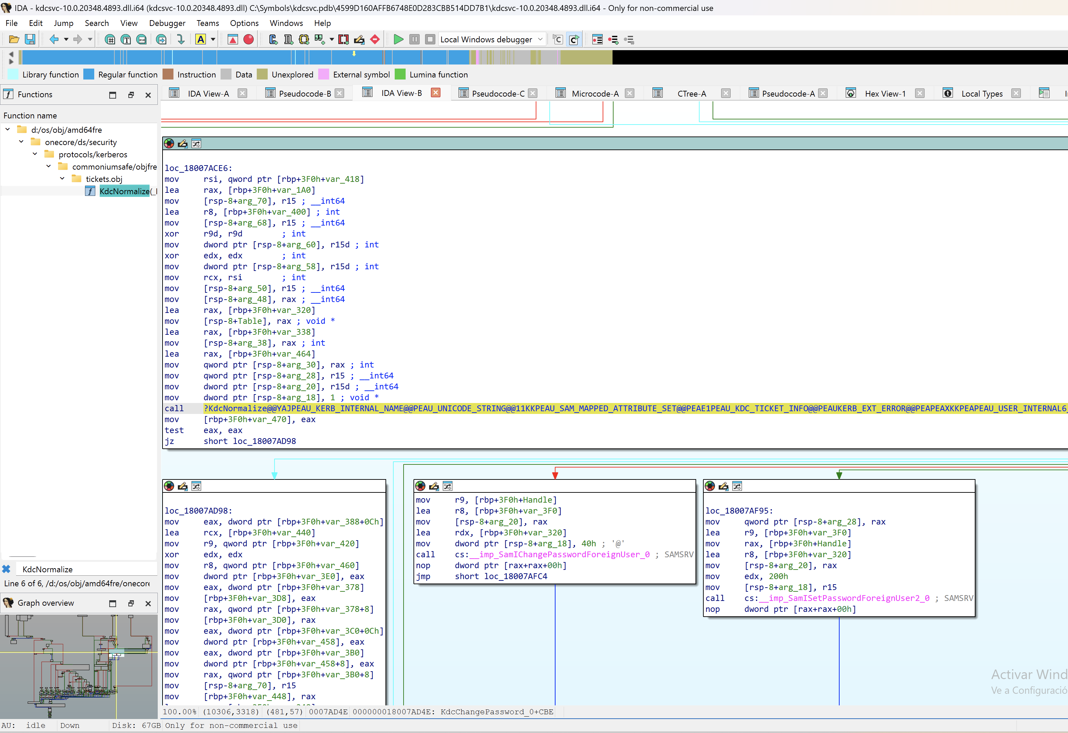Viewport: 1068px width, 733px height.
Task: Click the breakpoint list toolbar icon
Action: [598, 40]
